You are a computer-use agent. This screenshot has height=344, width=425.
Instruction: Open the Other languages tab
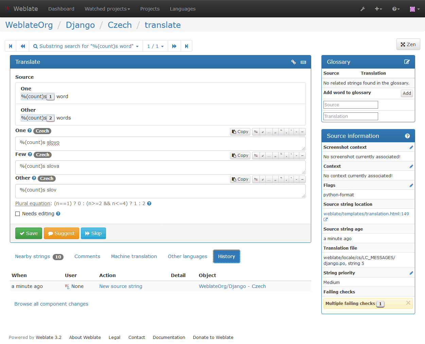(x=188, y=256)
